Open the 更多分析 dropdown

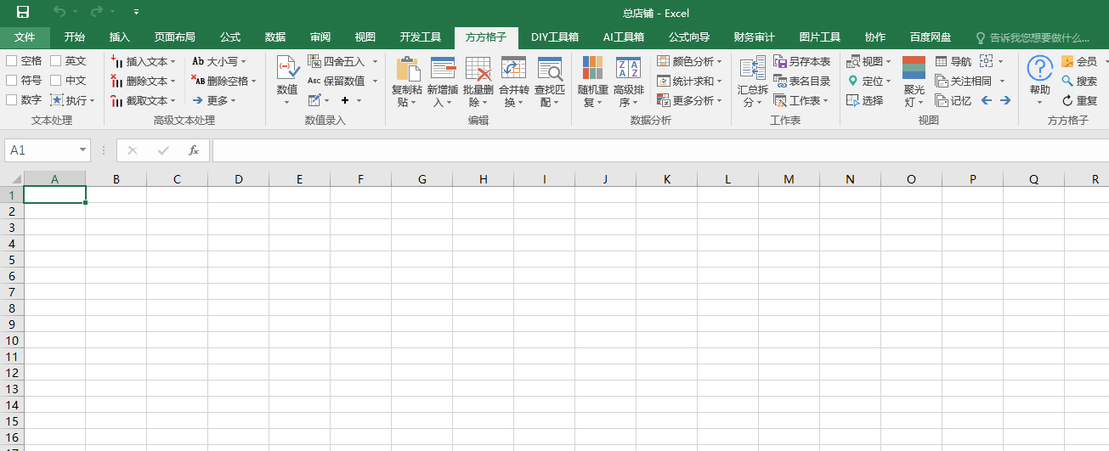coord(719,100)
